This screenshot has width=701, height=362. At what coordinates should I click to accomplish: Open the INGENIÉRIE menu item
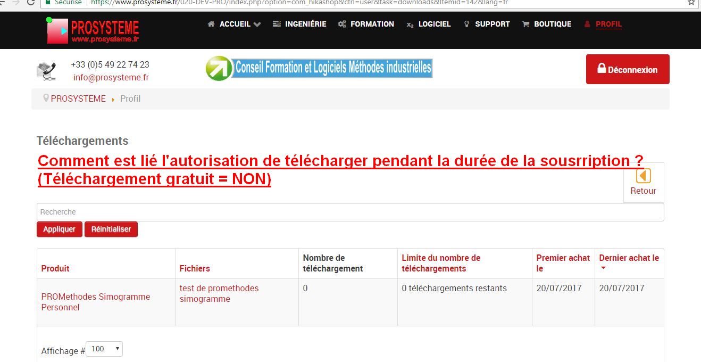click(305, 24)
